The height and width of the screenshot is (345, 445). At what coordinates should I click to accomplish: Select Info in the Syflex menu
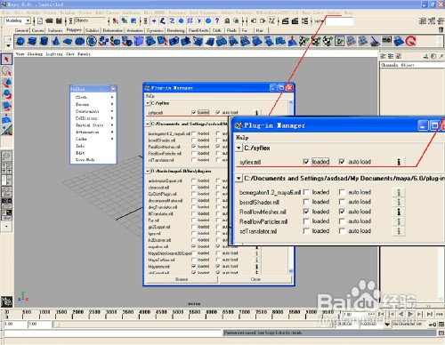click(80, 146)
